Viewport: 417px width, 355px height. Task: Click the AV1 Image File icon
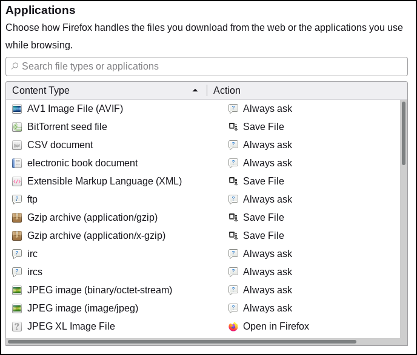[17, 109]
